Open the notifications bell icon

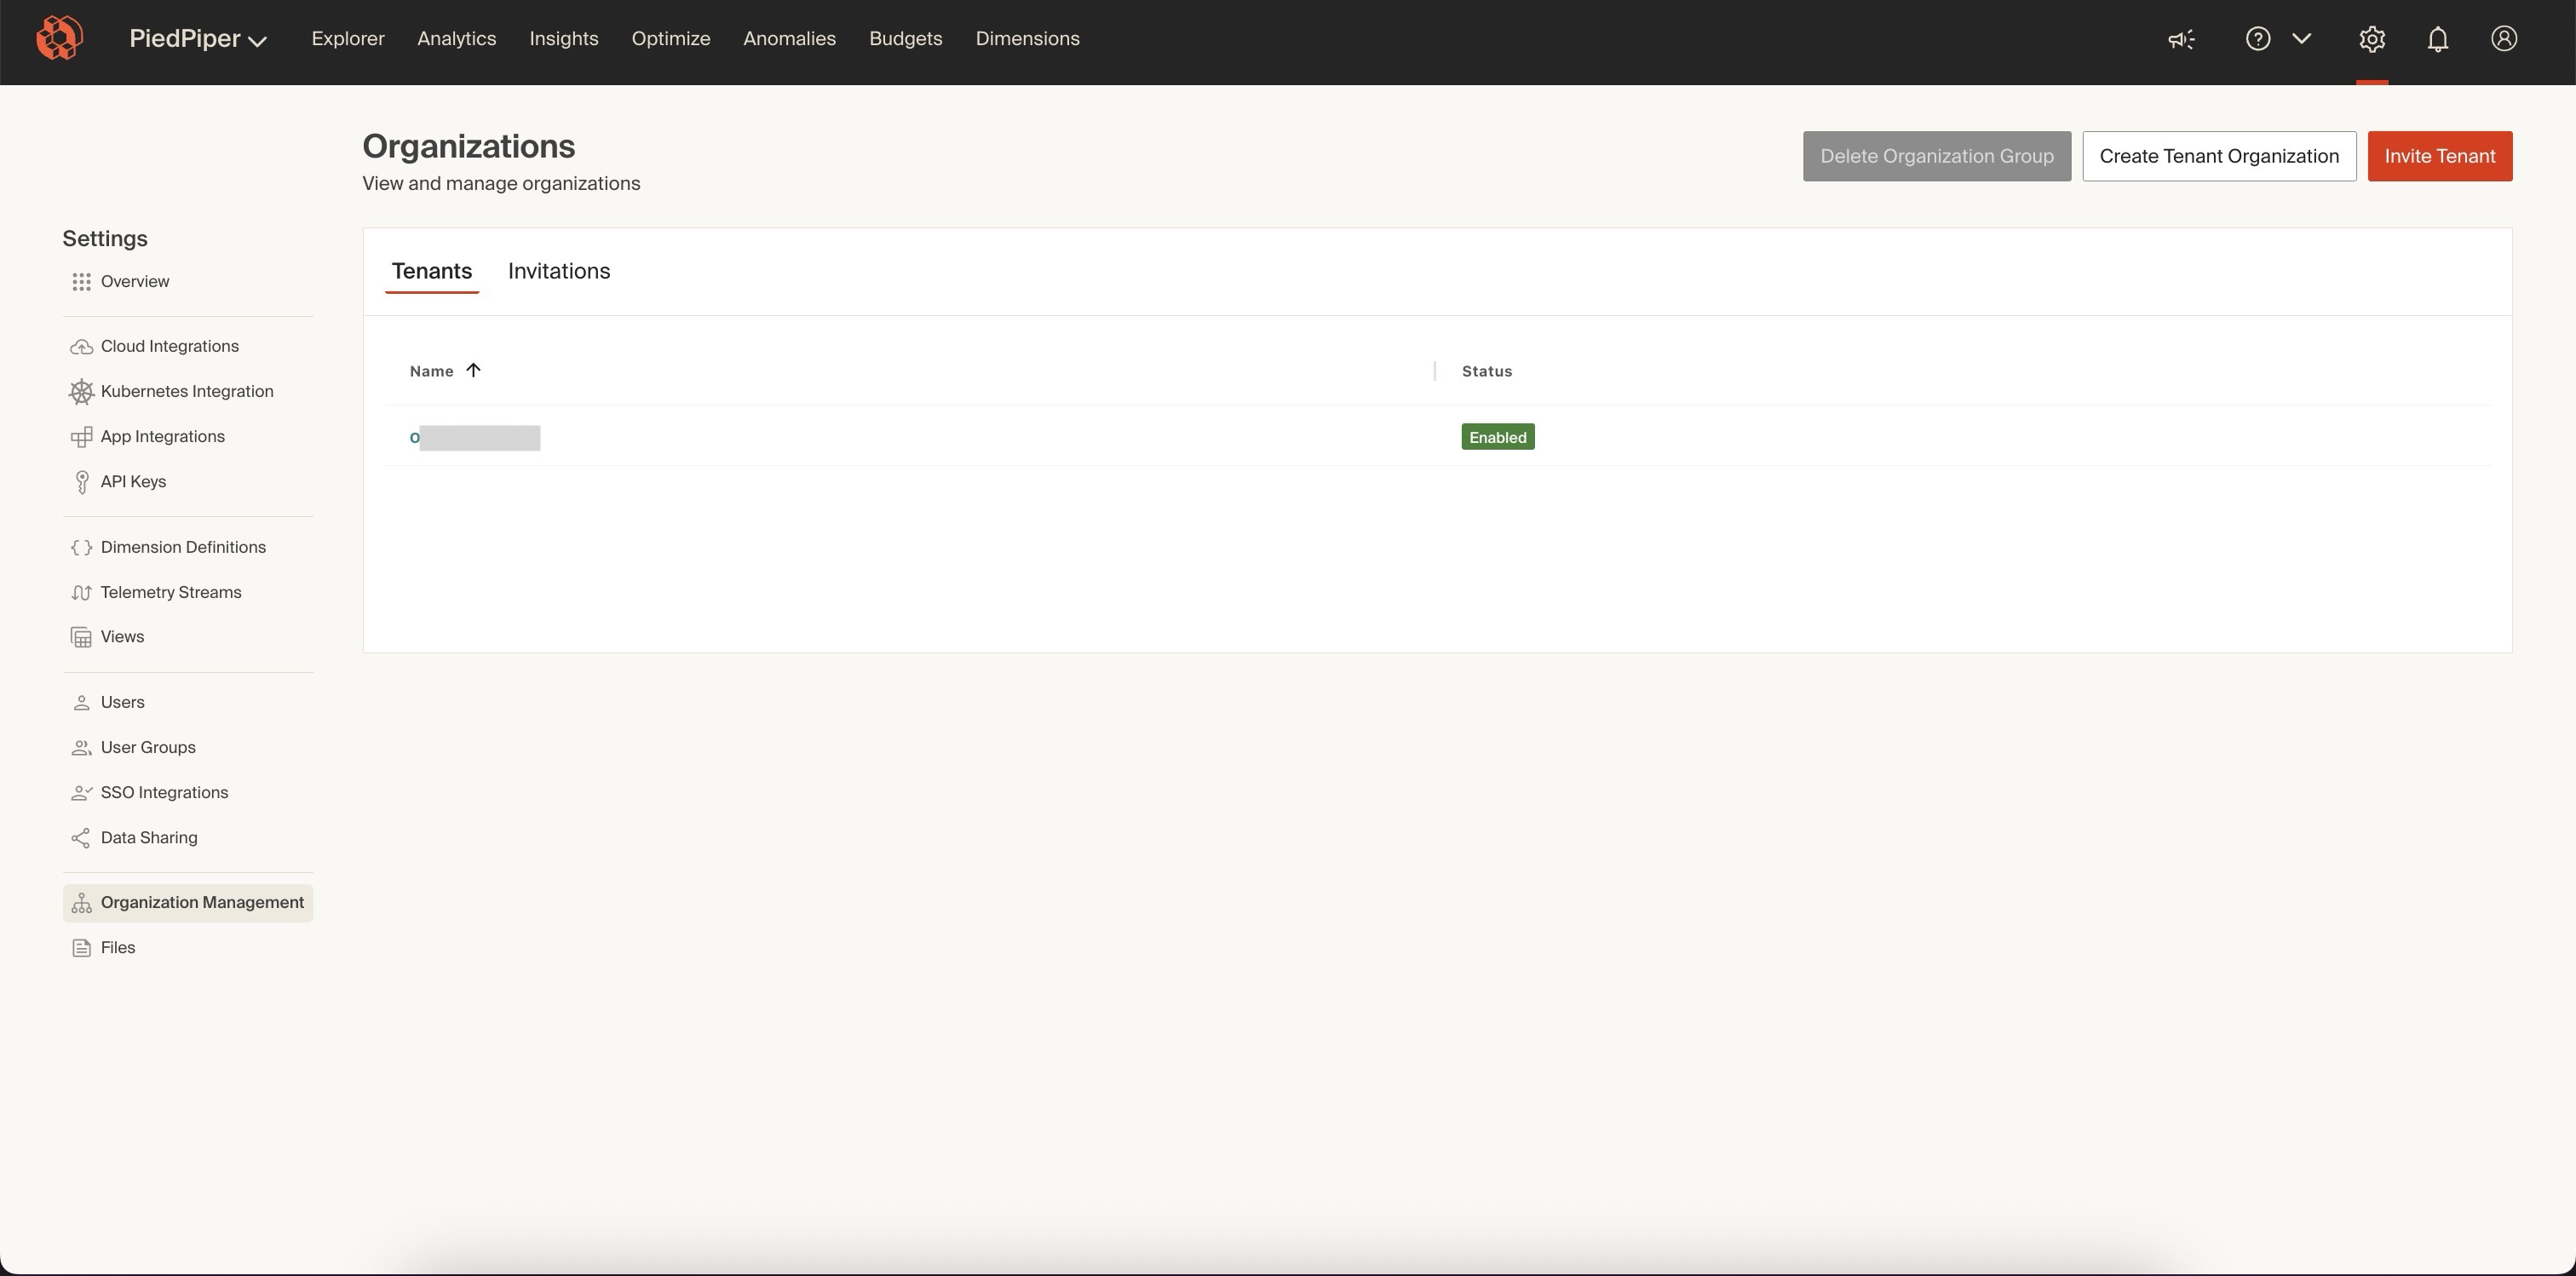point(2438,39)
